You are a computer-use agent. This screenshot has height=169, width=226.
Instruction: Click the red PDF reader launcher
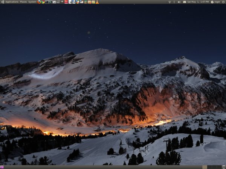[x=66, y=2]
